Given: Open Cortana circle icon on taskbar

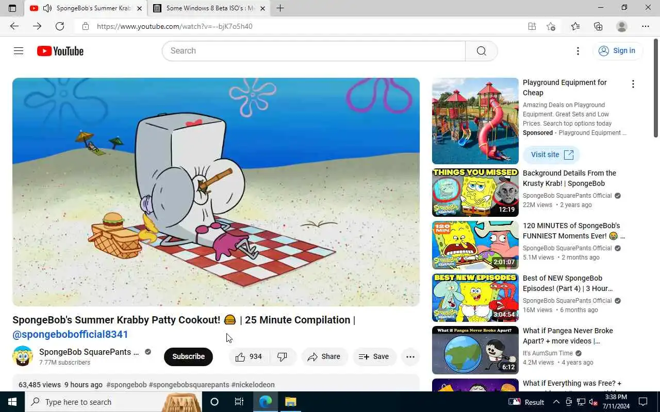Looking at the screenshot, I should click(x=214, y=402).
